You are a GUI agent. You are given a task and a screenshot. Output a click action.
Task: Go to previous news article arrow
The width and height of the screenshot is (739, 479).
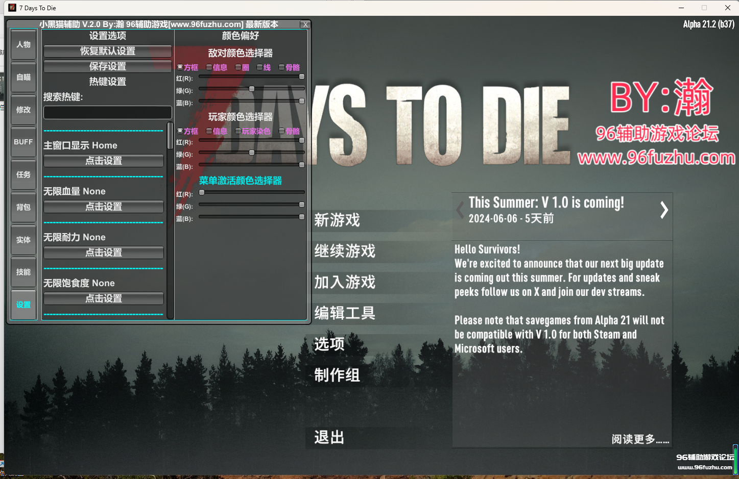(x=460, y=210)
